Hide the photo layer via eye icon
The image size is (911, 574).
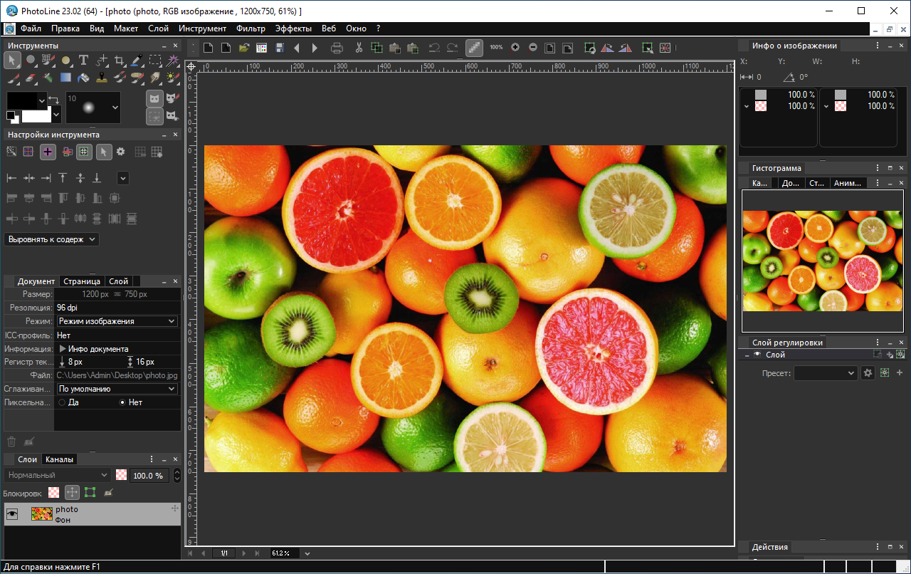coord(12,514)
